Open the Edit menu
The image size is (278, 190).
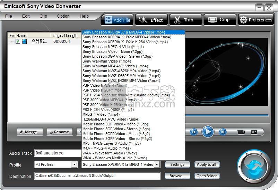click(26, 16)
